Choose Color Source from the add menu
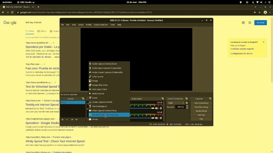 [x=109, y=76]
